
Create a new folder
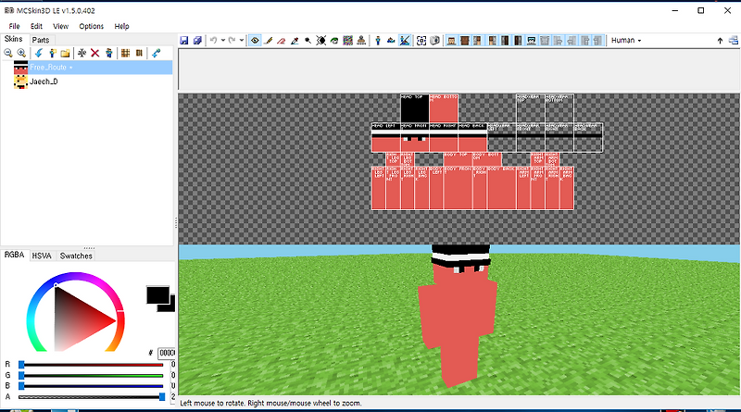pos(65,53)
